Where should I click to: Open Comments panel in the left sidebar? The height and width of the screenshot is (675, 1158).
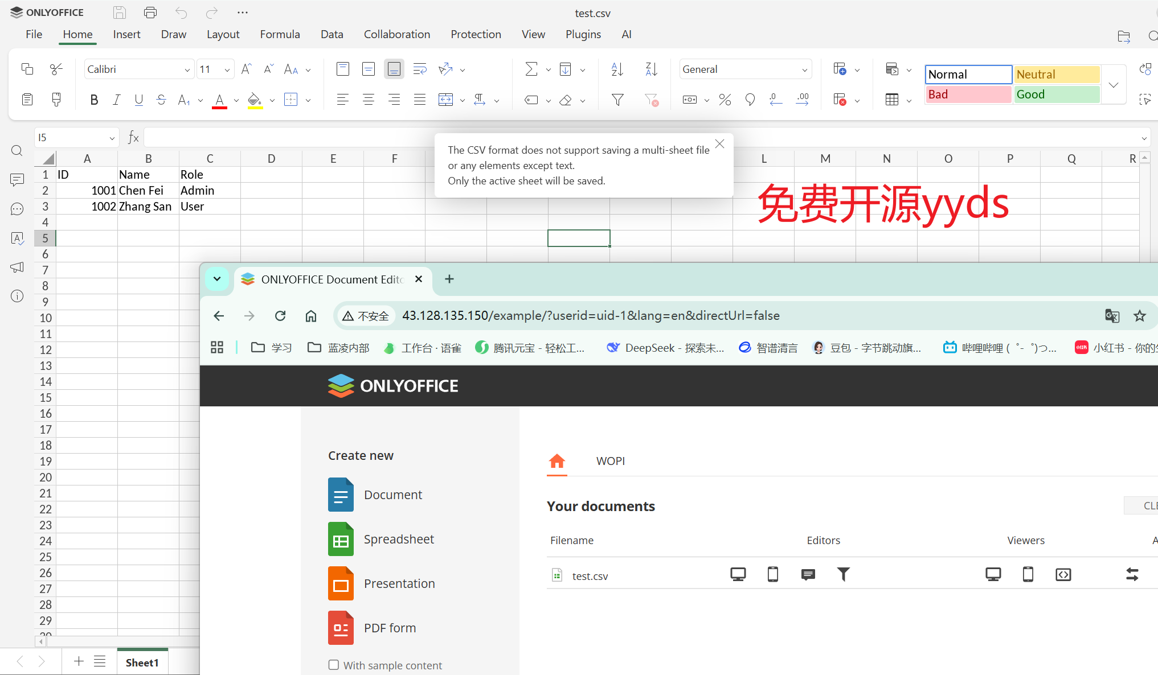[x=17, y=180]
